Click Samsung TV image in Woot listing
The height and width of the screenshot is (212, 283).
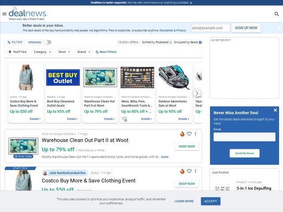pyautogui.click(x=23, y=146)
